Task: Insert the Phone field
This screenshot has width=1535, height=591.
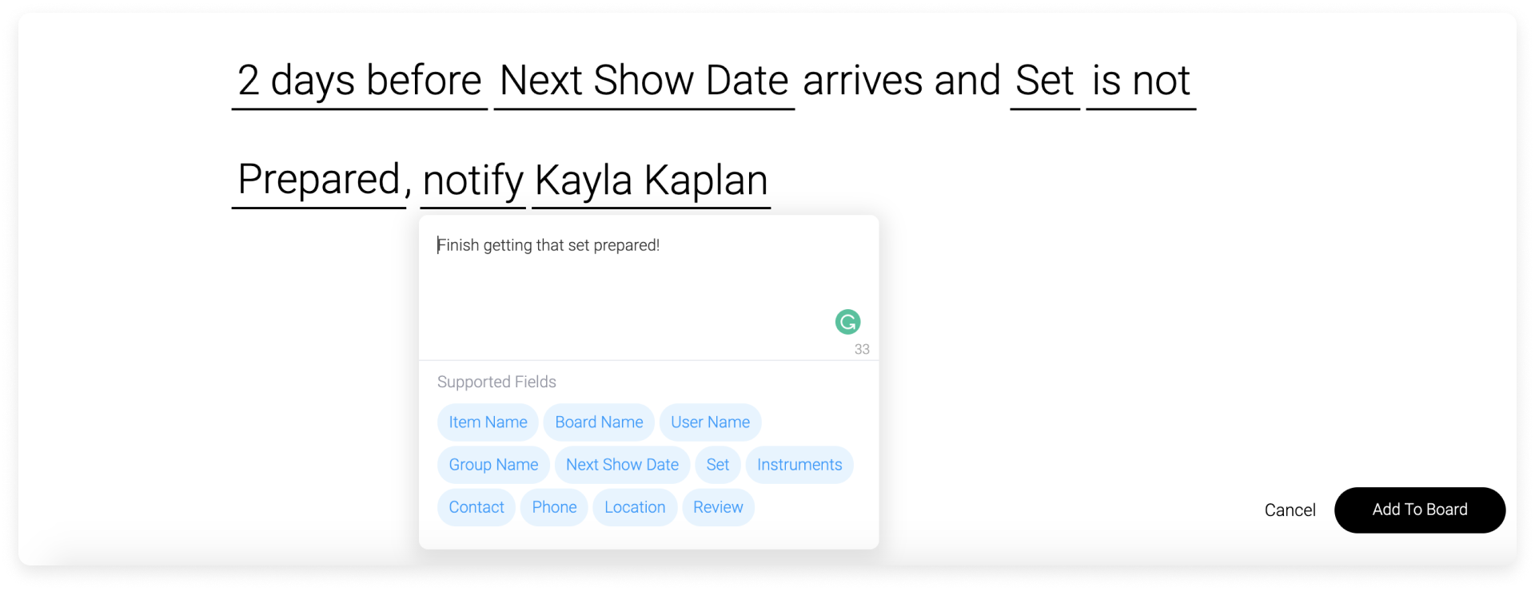Action: tap(554, 507)
